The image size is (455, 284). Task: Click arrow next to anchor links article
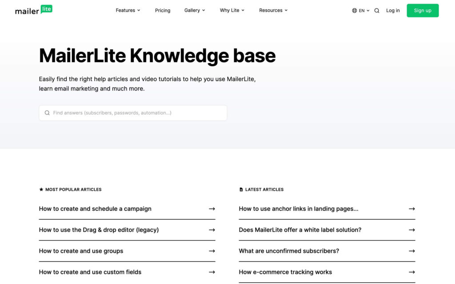click(412, 209)
